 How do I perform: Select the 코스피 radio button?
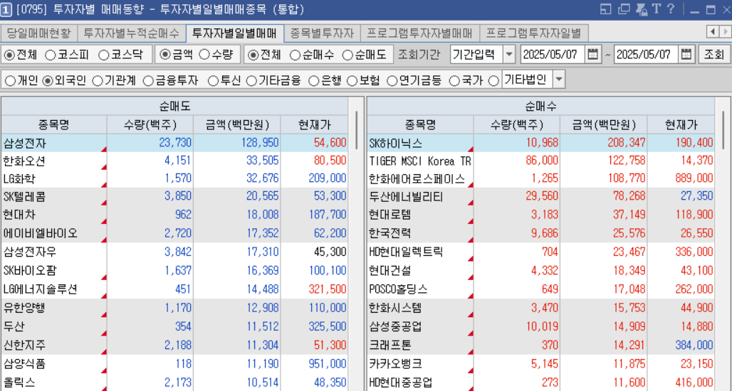(51, 55)
